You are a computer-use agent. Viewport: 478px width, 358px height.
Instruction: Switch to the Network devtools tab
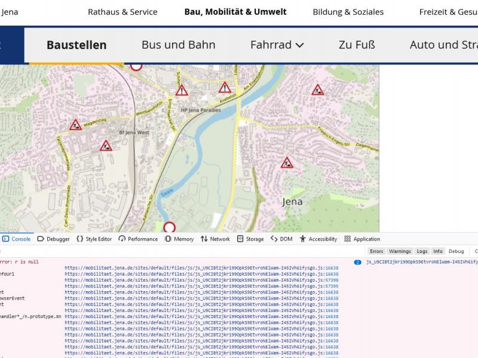215,239
